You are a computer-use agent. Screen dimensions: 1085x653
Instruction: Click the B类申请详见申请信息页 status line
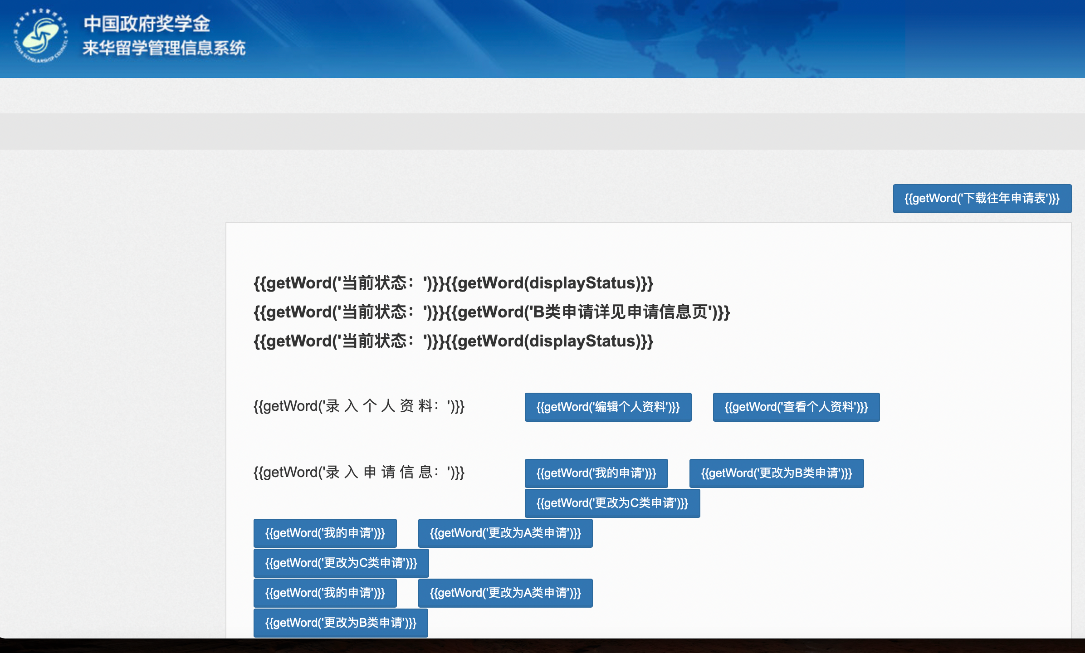coord(492,312)
